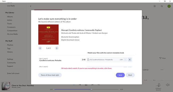Open the Close to You track title
The height and width of the screenshot is (92, 173).
23,86
